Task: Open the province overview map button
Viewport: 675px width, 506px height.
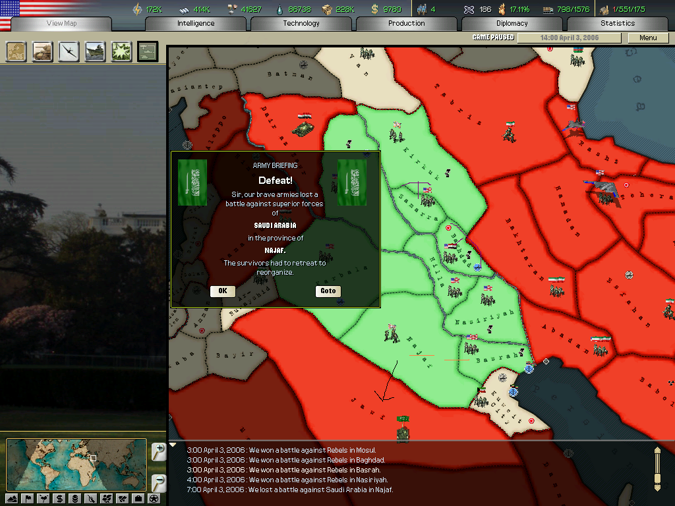Action: [16, 51]
